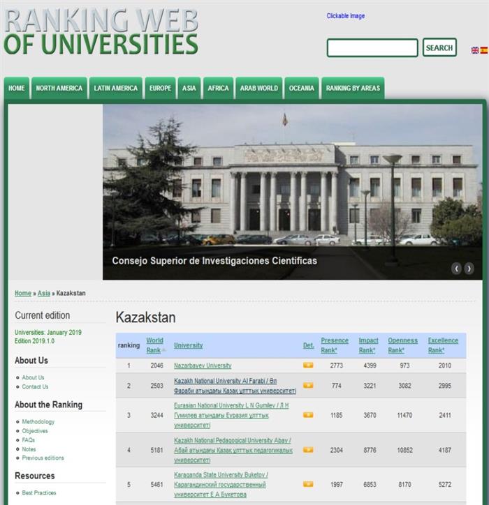
Task: Open the RANKING BY AREAS menu tab
Action: [x=353, y=88]
